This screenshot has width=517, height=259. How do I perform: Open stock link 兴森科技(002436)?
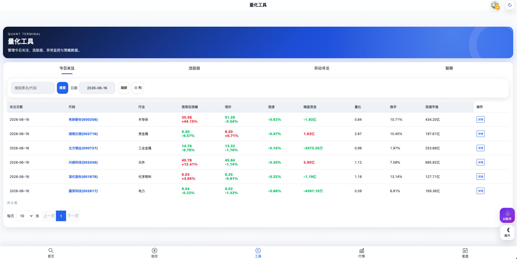83,163
